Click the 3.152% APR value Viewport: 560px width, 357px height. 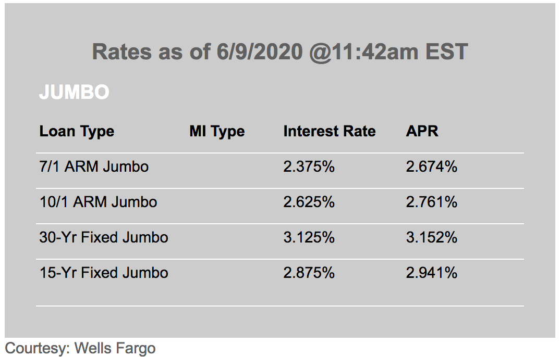point(431,237)
